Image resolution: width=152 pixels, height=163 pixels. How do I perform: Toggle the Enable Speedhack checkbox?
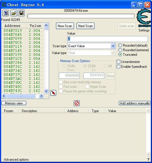118,67
